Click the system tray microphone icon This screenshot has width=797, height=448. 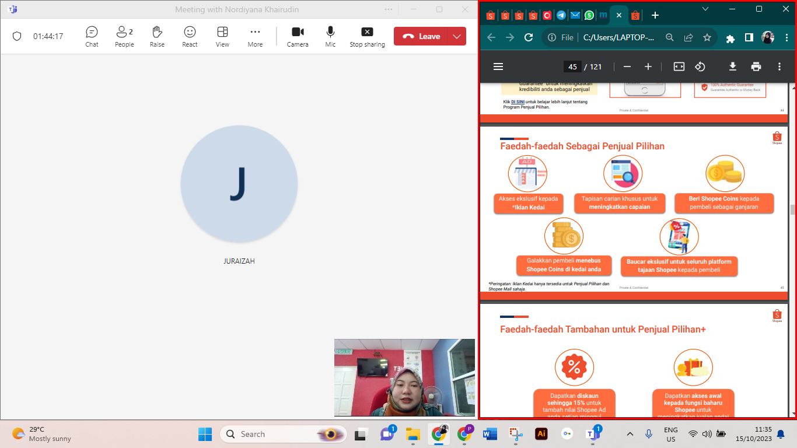(x=649, y=434)
